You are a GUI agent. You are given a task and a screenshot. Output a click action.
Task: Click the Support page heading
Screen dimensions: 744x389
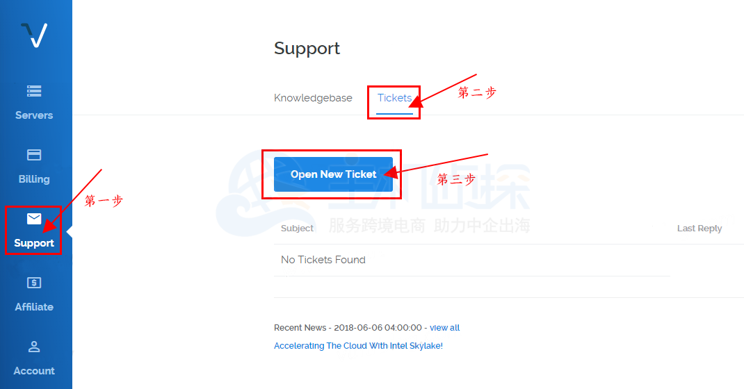[x=307, y=49]
